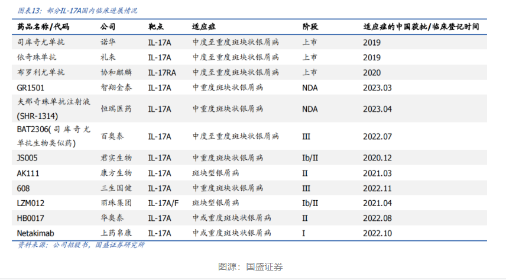
Task: Click company name 丽珠集团
Action: [116, 203]
